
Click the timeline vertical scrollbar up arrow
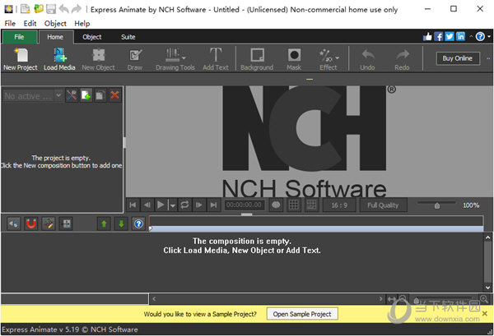487,237
